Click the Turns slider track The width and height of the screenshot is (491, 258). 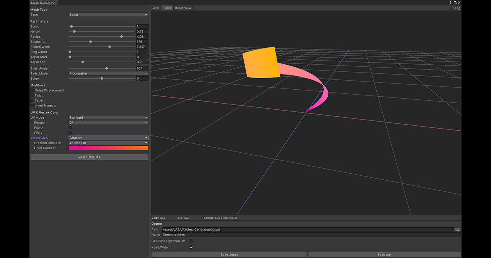(x=101, y=27)
